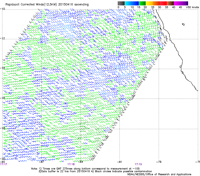Click the legend label '40'
The image size is (200, 176).
174,7
